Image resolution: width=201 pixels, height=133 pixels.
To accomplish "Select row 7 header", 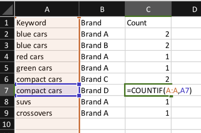I will point(7,90).
